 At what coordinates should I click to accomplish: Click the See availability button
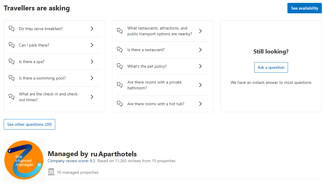point(304,8)
